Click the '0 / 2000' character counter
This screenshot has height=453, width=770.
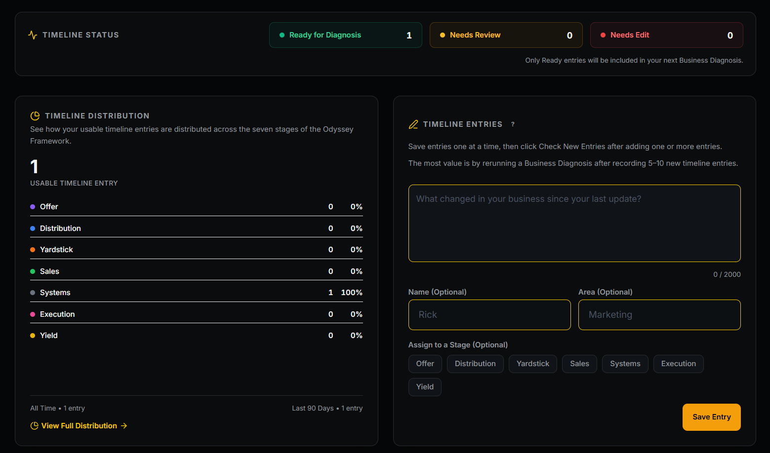click(x=727, y=274)
